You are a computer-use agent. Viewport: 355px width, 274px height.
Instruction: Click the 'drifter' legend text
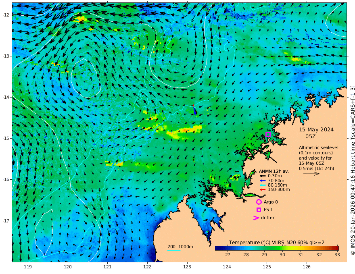267,218
